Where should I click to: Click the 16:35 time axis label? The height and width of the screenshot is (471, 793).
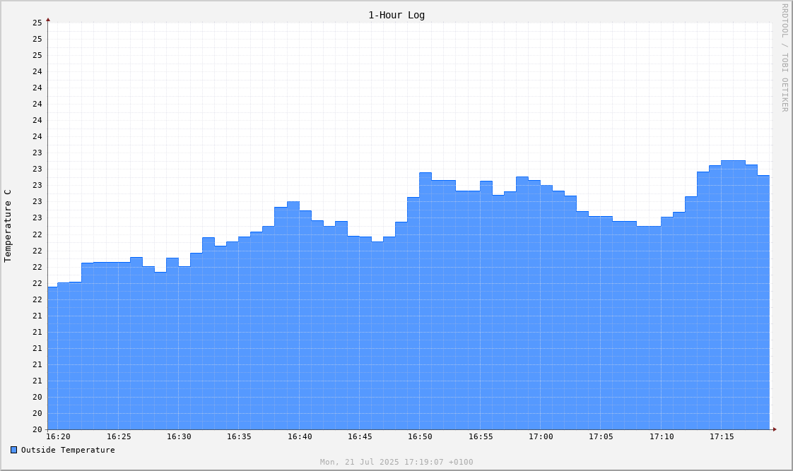coord(239,436)
